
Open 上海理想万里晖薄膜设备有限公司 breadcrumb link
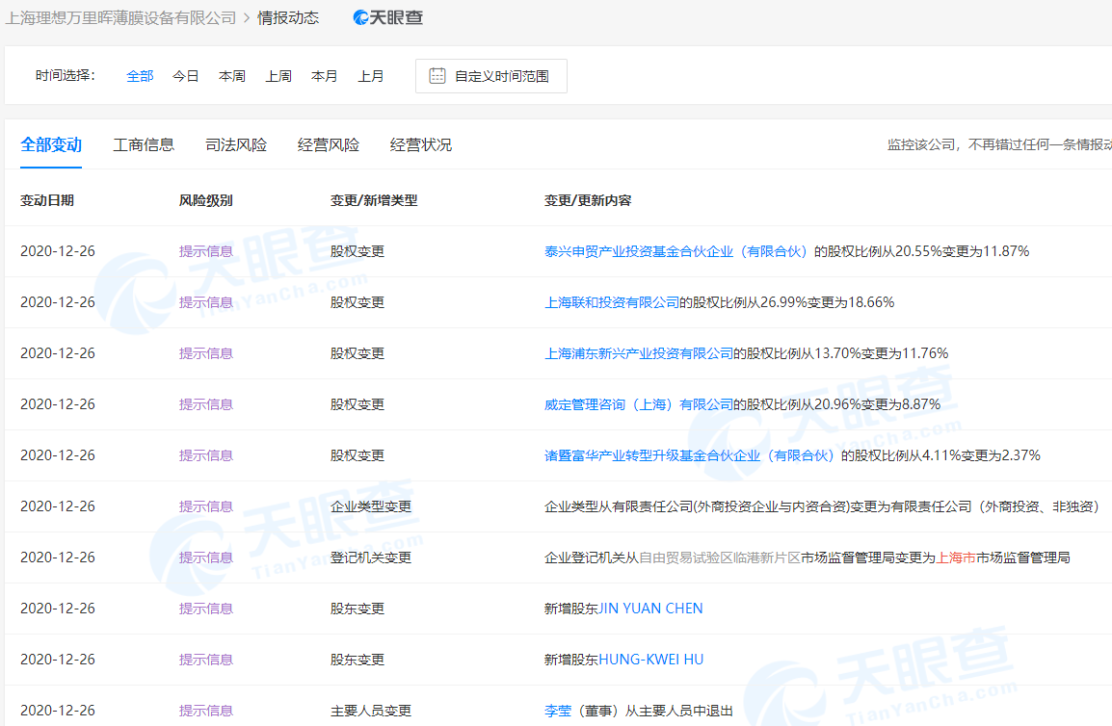[120, 17]
